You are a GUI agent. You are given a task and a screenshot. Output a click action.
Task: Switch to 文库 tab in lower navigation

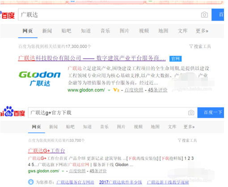click(172, 127)
